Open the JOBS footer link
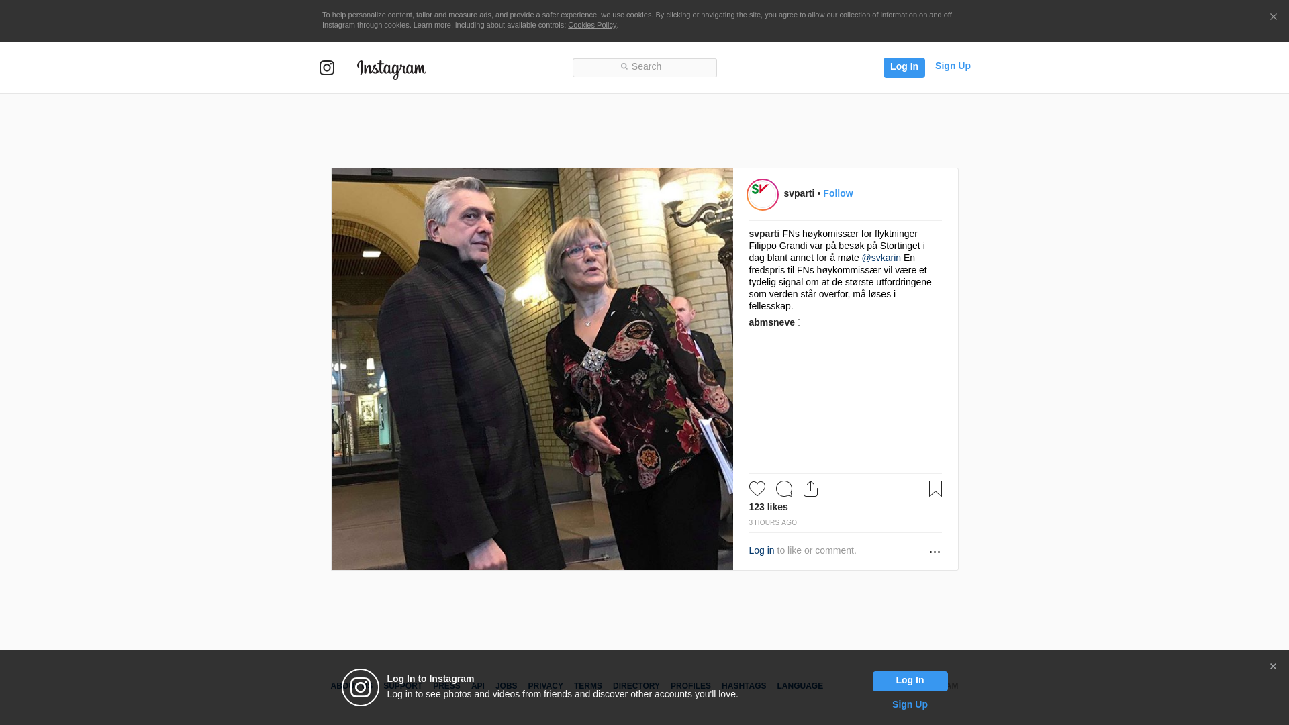 506,686
